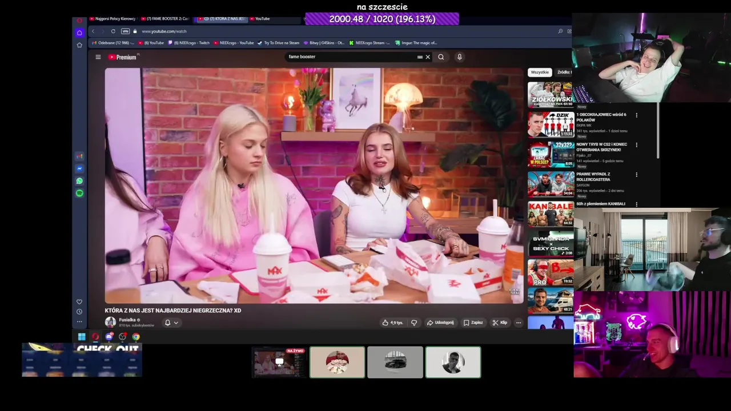The width and height of the screenshot is (731, 411).
Task: Expand the notification chevron next to bell
Action: (x=176, y=323)
